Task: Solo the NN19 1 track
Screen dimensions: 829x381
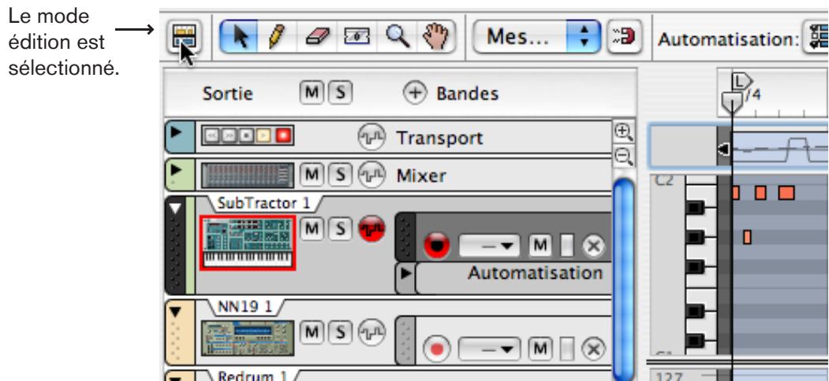Action: pos(340,332)
